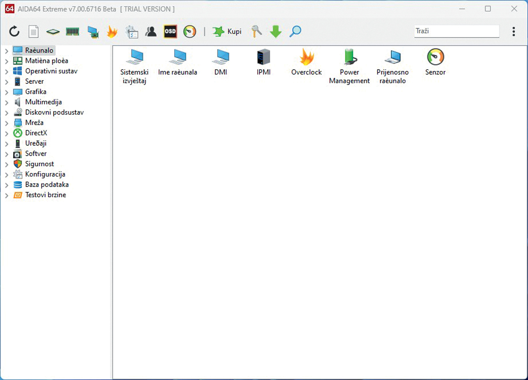
Task: Expand the DirectX node arrow
Action: coord(7,133)
